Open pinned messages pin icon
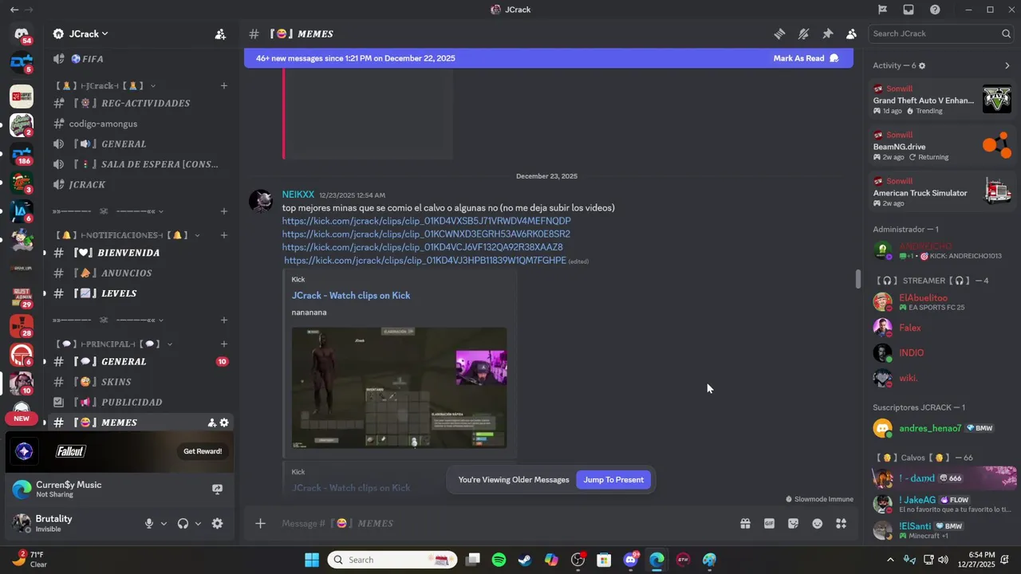This screenshot has width=1021, height=574. [x=827, y=33]
